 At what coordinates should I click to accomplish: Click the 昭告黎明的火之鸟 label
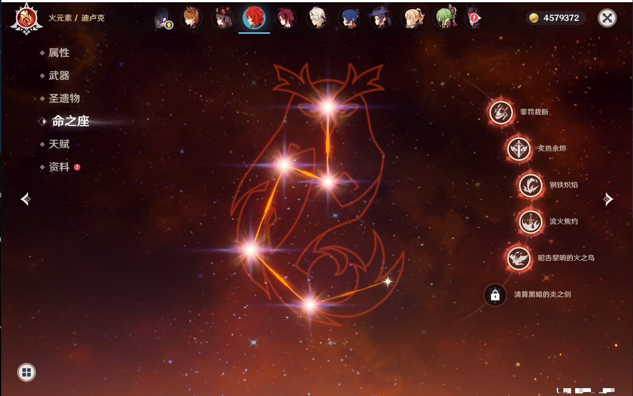point(566,258)
